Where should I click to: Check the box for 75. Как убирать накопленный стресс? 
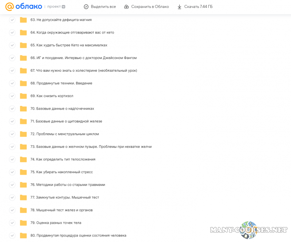pyautogui.click(x=12, y=172)
